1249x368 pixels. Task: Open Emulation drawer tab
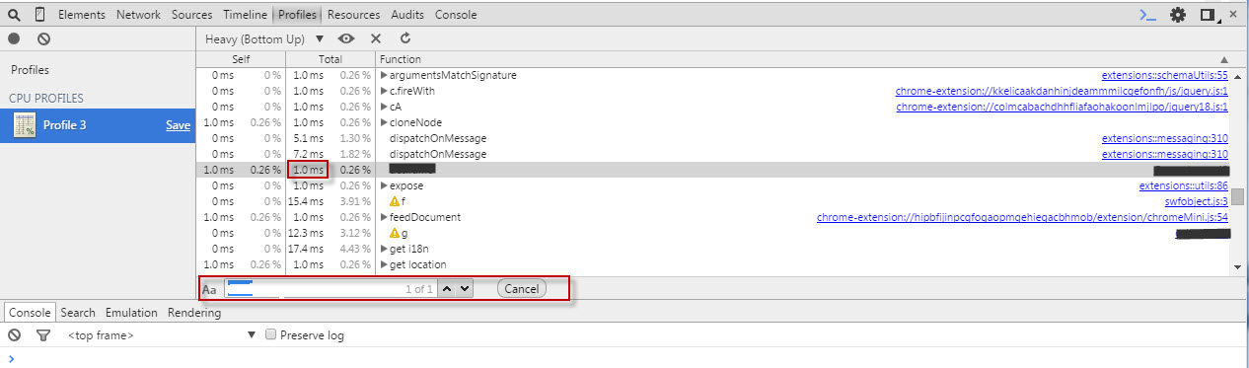tap(131, 313)
